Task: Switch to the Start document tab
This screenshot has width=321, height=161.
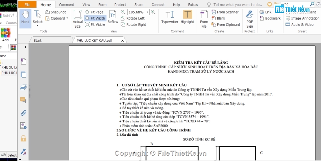Action: pos(51,40)
